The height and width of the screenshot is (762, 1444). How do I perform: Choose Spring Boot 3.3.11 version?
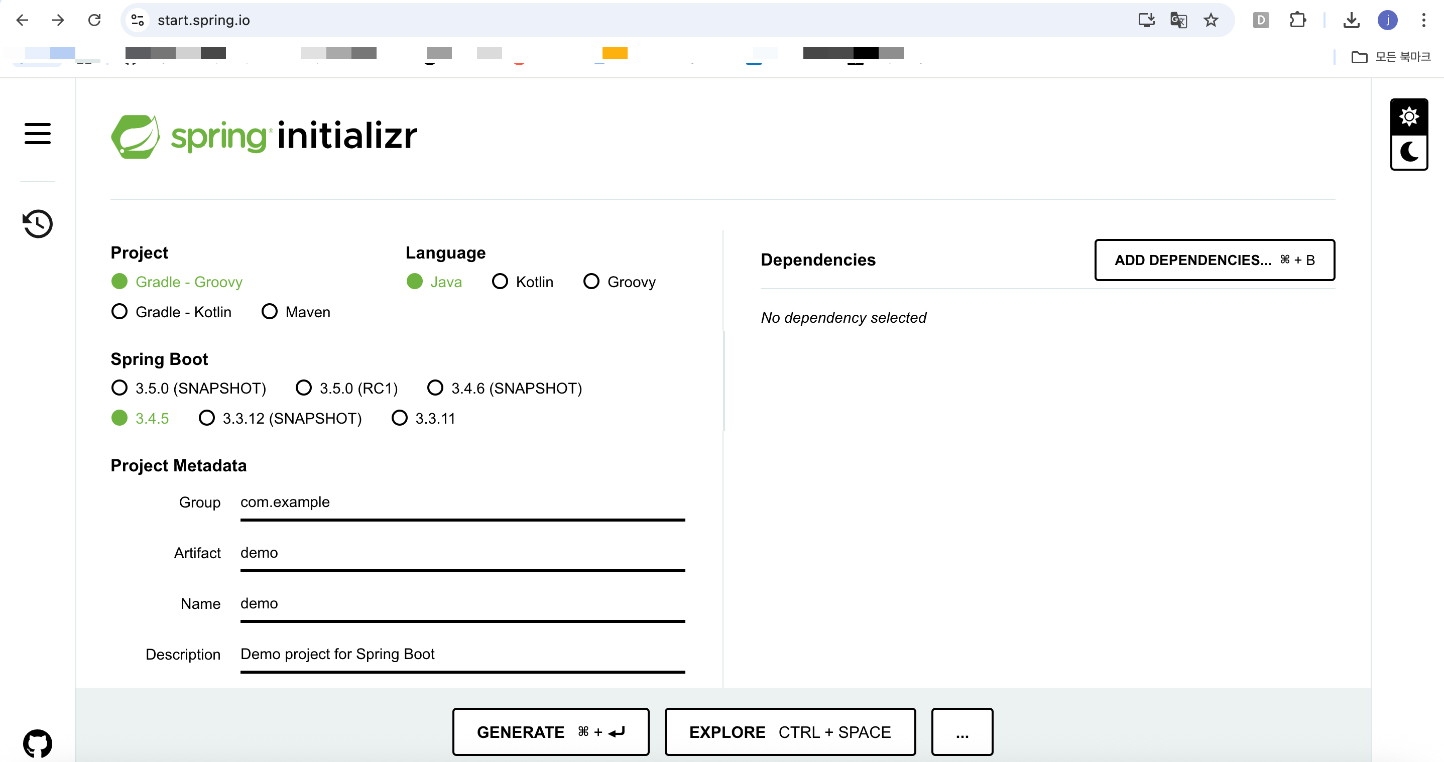(x=399, y=418)
